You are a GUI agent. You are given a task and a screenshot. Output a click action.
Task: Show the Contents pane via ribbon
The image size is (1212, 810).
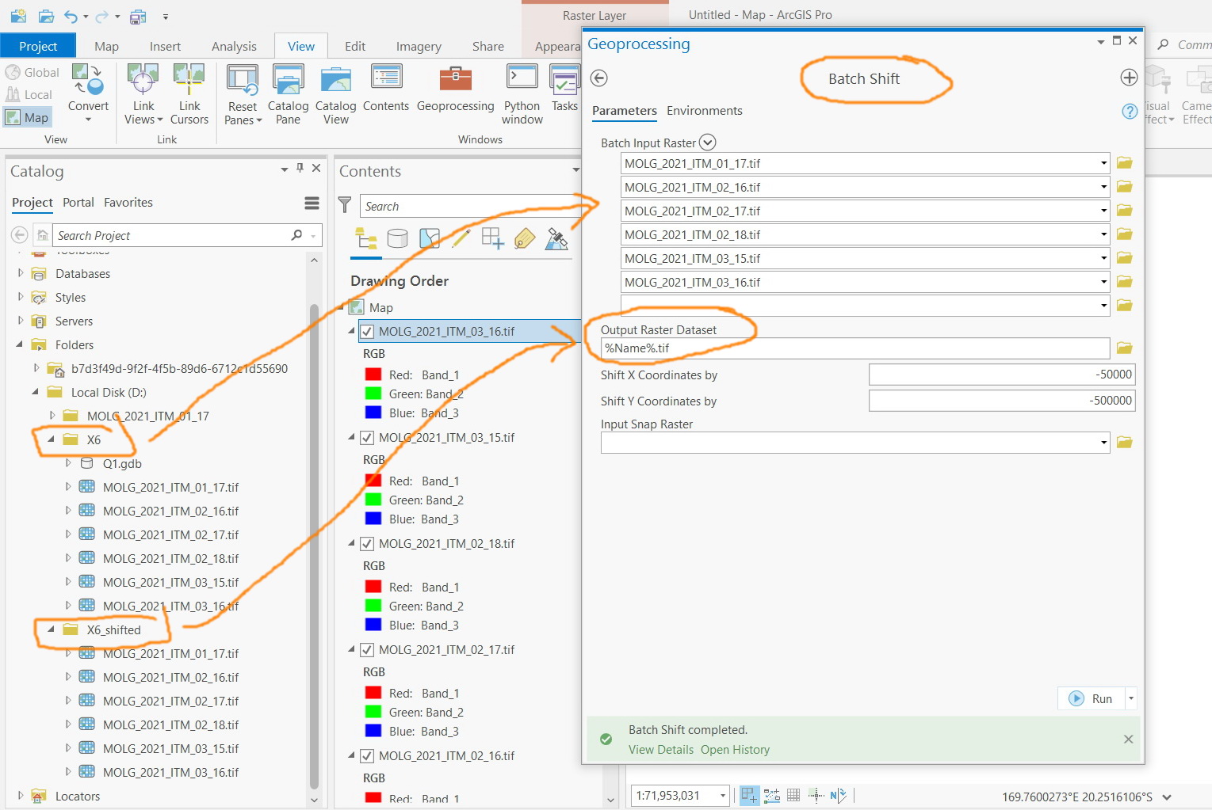(386, 89)
